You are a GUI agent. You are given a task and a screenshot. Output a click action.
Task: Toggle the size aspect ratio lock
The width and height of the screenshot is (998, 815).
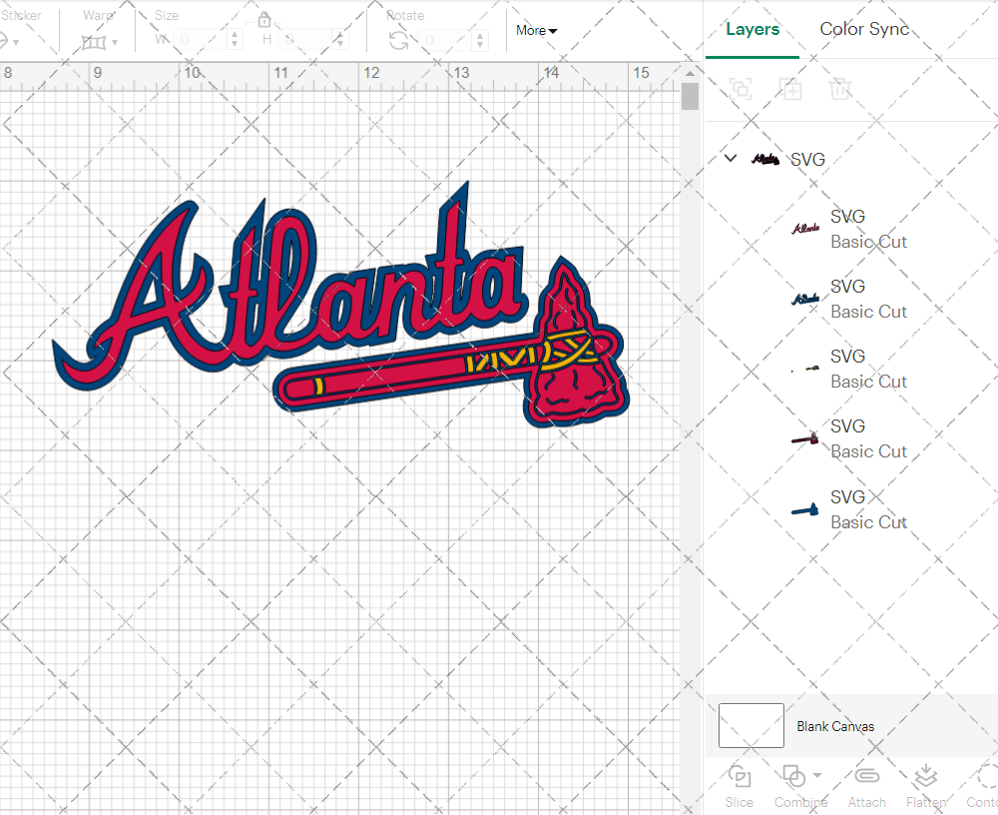[x=264, y=20]
